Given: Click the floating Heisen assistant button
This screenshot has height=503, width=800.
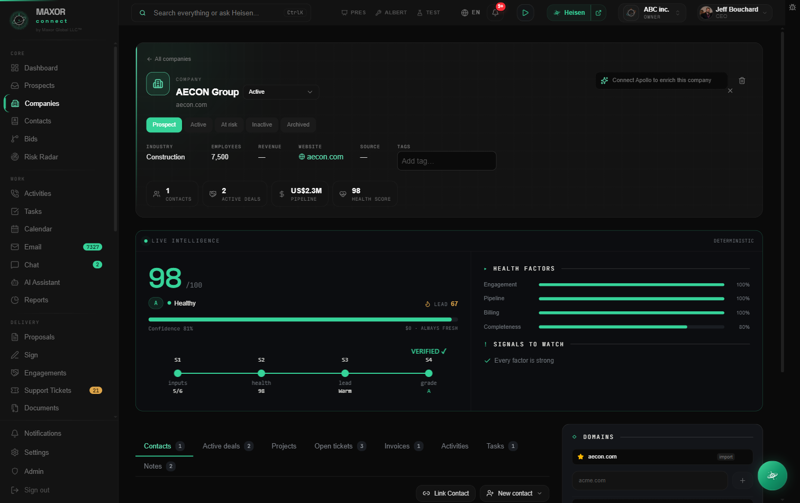Looking at the screenshot, I should [772, 475].
